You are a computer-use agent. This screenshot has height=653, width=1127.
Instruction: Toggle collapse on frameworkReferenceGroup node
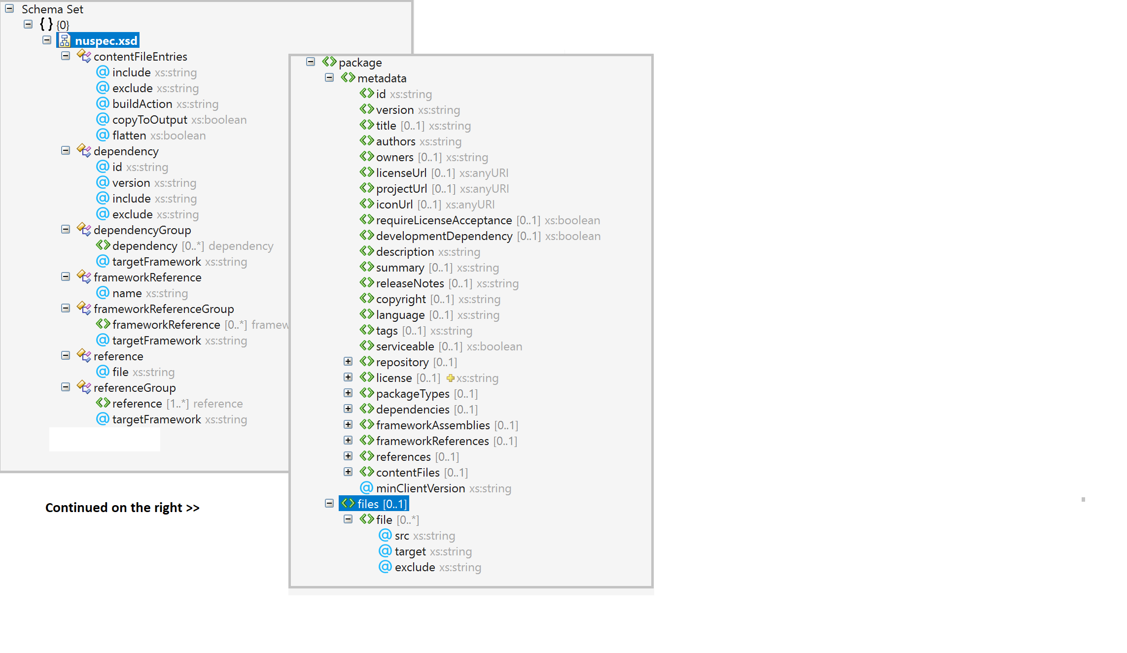click(x=66, y=309)
